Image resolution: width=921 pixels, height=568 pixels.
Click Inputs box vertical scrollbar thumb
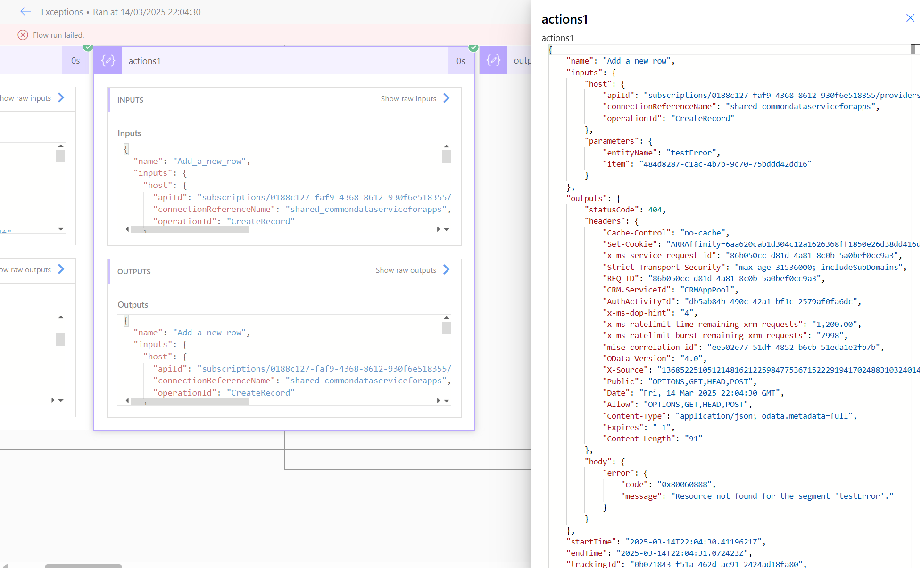(446, 156)
